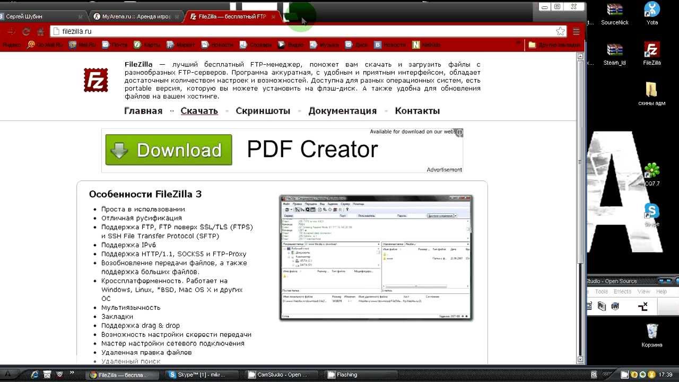Open the View menu in CamStudio

pyautogui.click(x=644, y=291)
